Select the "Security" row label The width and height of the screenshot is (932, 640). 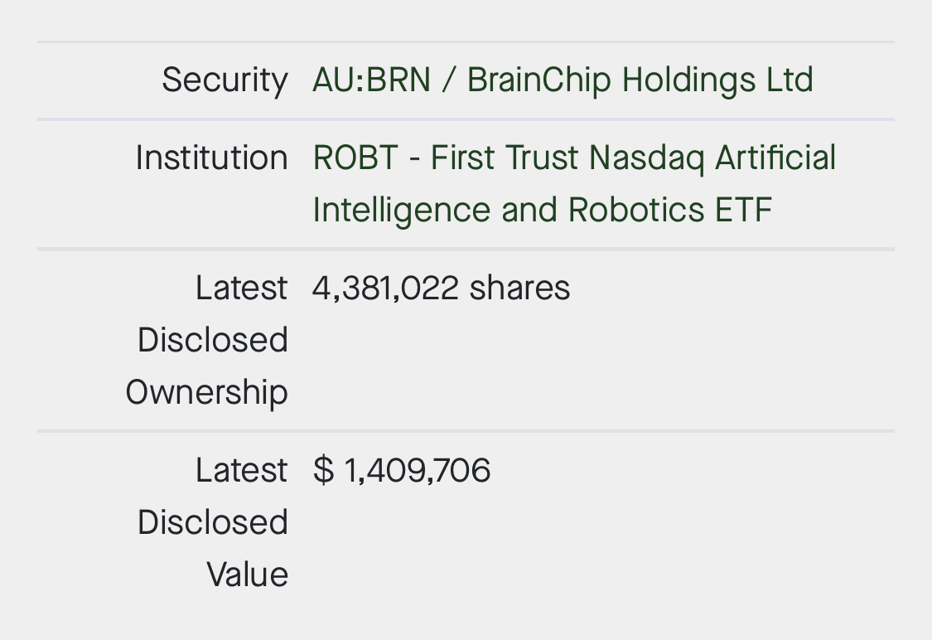click(225, 80)
